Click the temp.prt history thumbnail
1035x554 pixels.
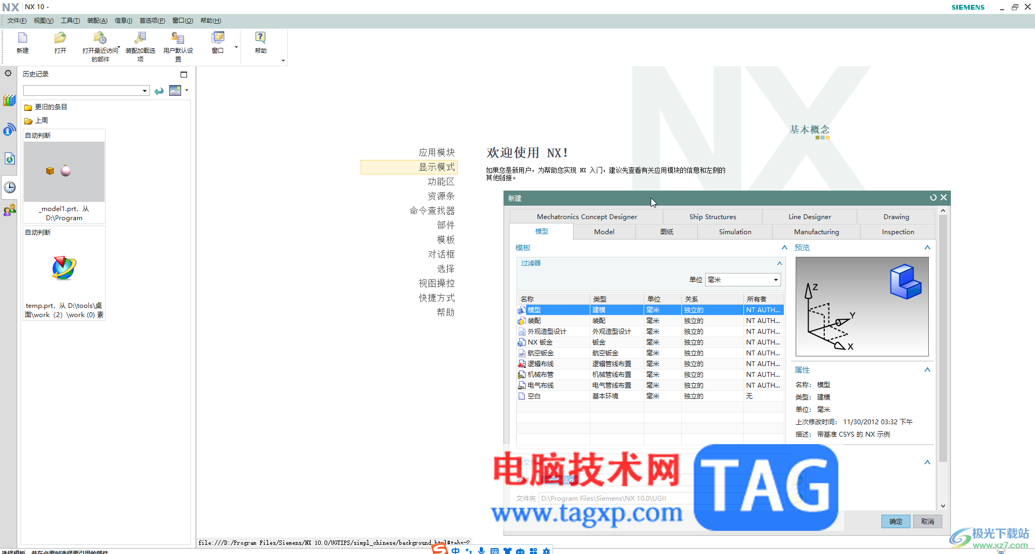[64, 268]
